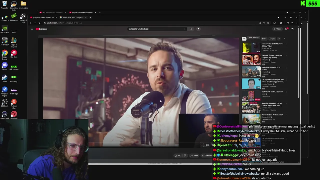The width and height of the screenshot is (320, 180).
Task: Launch Logitech G HUB shortcut
Action: 23,18
